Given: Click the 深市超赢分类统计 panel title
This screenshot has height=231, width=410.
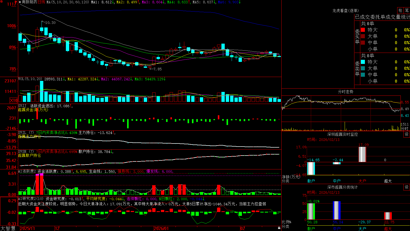Looking at the screenshot, I should coord(343,187).
